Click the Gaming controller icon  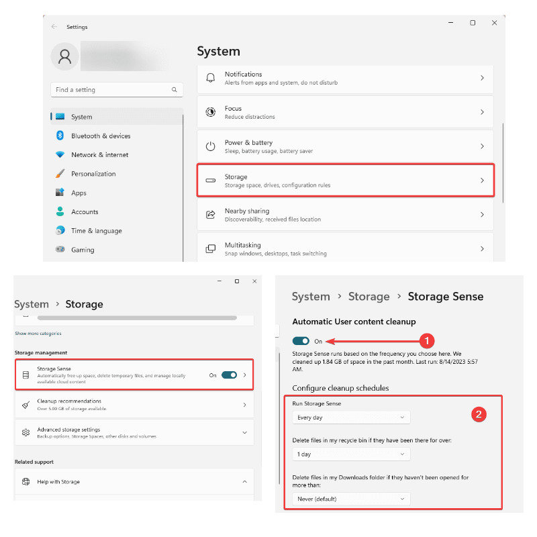(60, 250)
